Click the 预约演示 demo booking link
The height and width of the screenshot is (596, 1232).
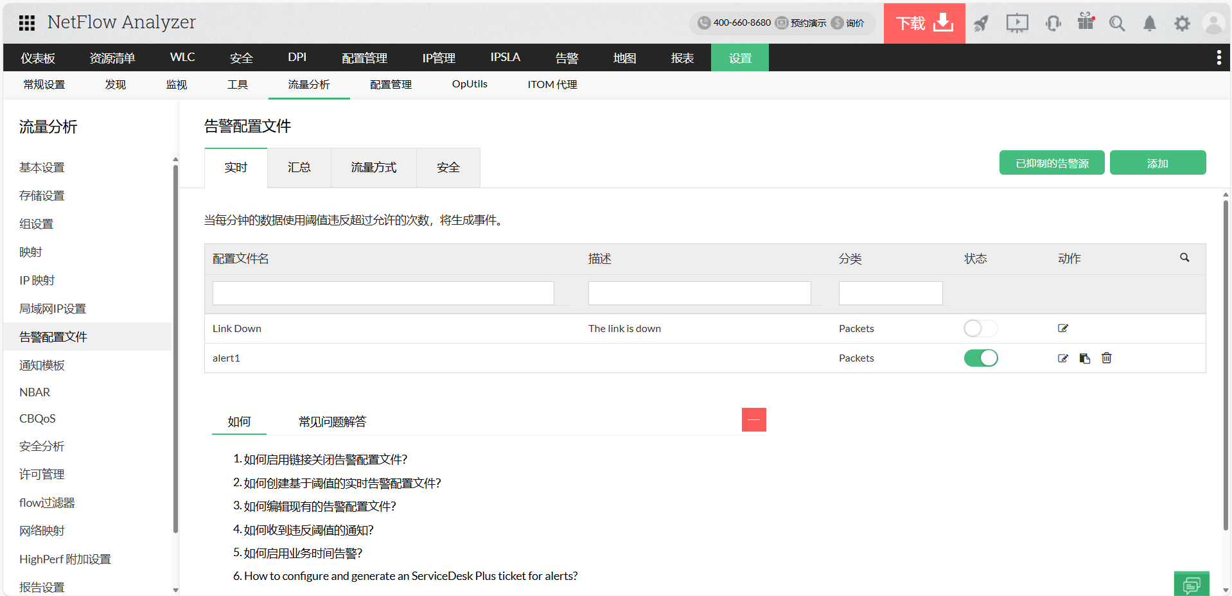pos(801,22)
